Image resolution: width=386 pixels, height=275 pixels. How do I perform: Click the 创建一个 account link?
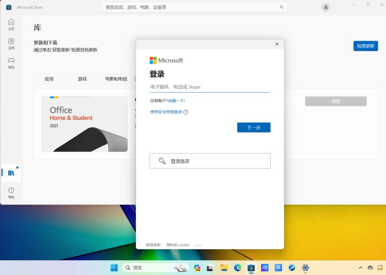pos(177,101)
